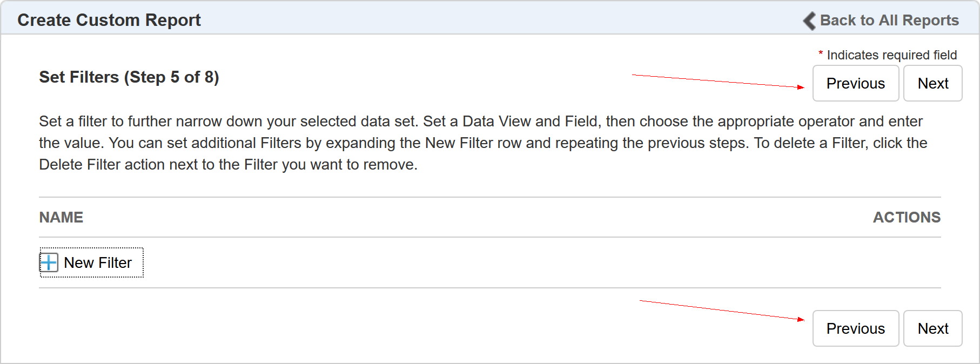Open the Back to All Reports link
980x364 pixels.
pyautogui.click(x=889, y=21)
